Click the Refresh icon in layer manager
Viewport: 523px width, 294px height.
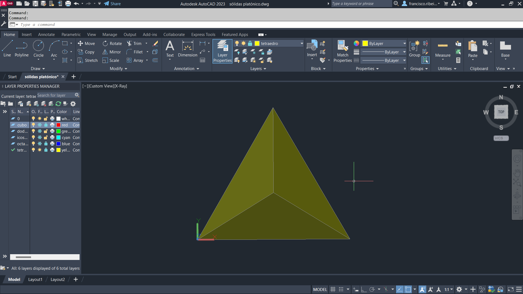coord(58,104)
